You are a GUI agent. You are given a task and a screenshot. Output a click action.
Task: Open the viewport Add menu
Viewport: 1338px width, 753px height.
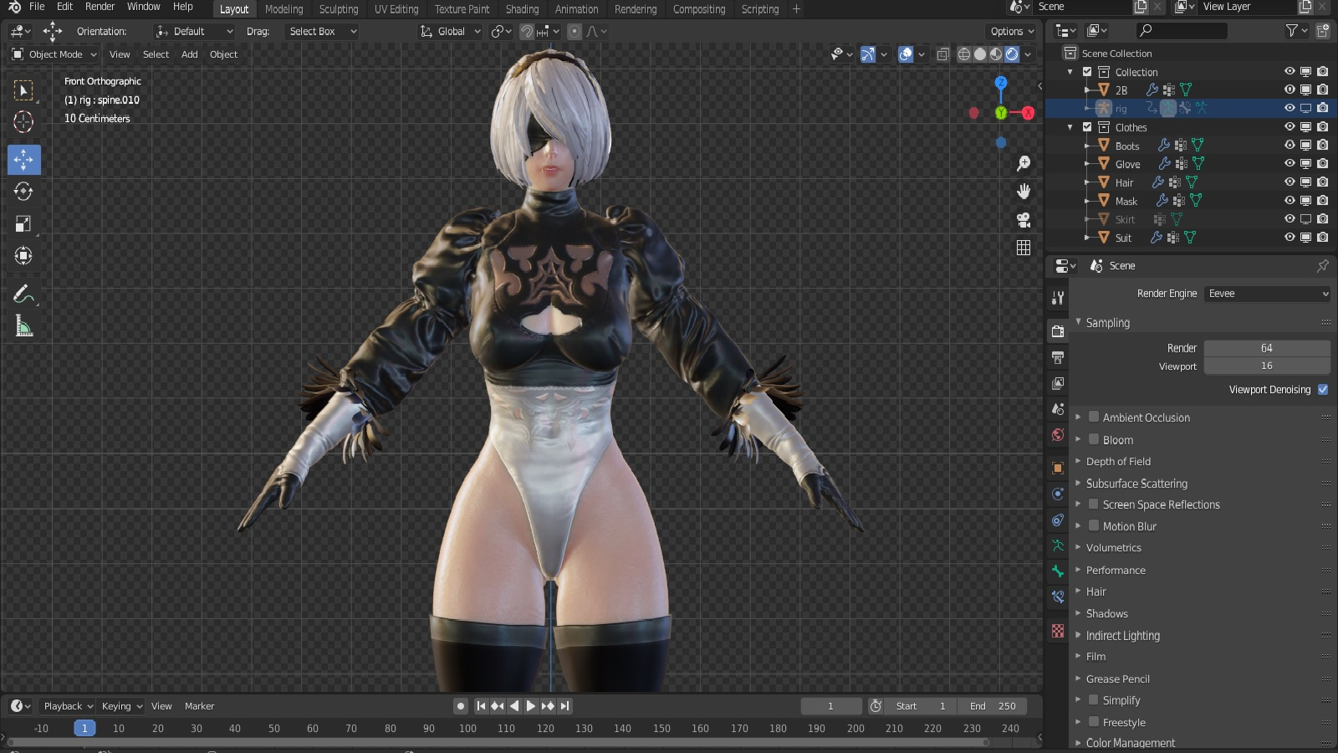[190, 54]
